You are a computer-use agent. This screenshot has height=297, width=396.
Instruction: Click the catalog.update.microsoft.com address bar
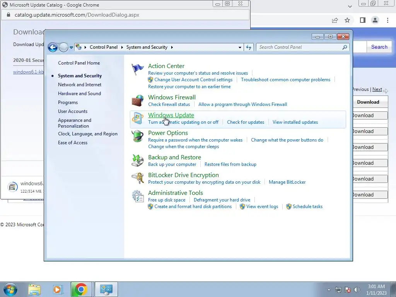125,15
